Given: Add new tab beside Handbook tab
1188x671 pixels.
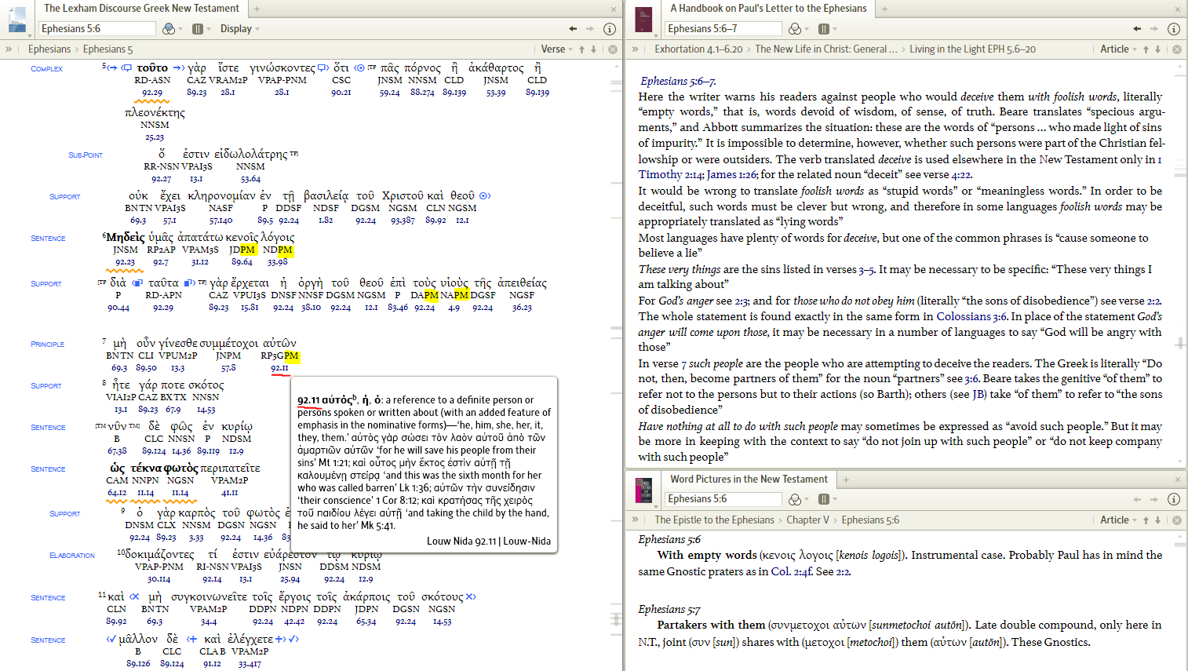Looking at the screenshot, I should pyautogui.click(x=884, y=9).
